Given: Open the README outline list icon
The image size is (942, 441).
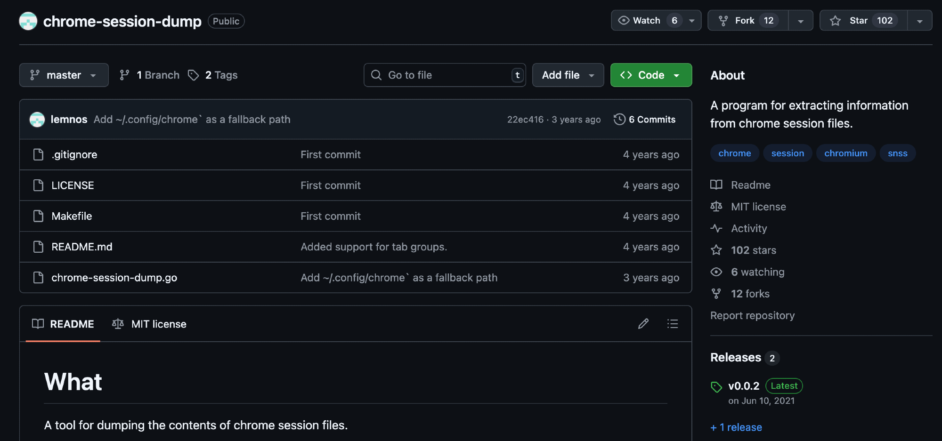Looking at the screenshot, I should (x=672, y=324).
